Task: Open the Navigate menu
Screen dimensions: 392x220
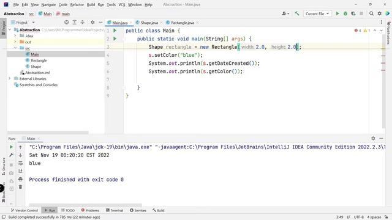Action: [48, 4]
